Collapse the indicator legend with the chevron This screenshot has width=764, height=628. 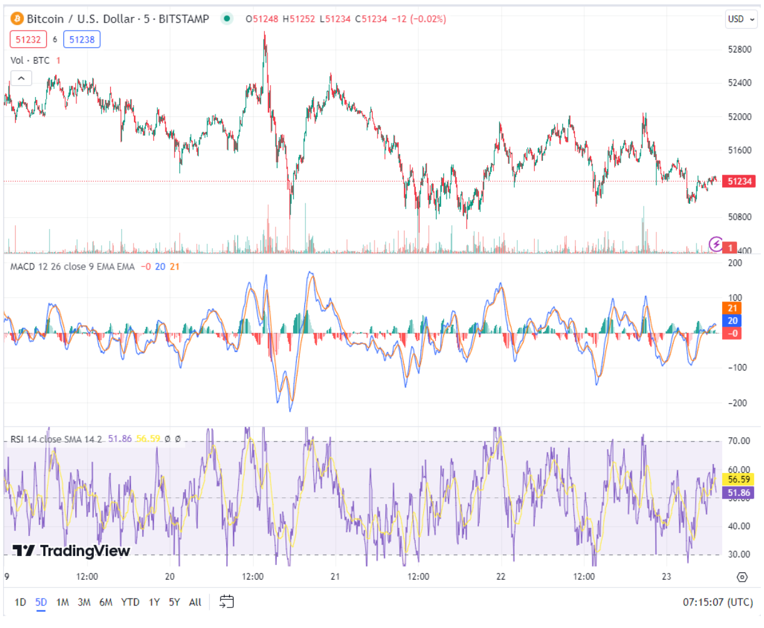21,78
